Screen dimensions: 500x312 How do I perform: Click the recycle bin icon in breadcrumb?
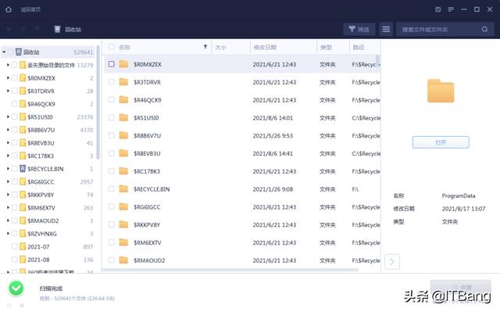point(57,30)
